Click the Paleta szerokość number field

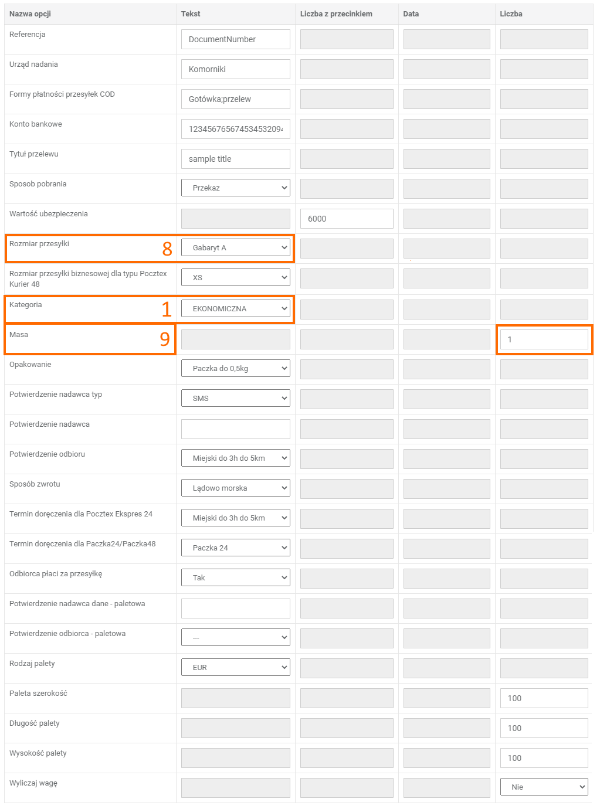pyautogui.click(x=544, y=698)
